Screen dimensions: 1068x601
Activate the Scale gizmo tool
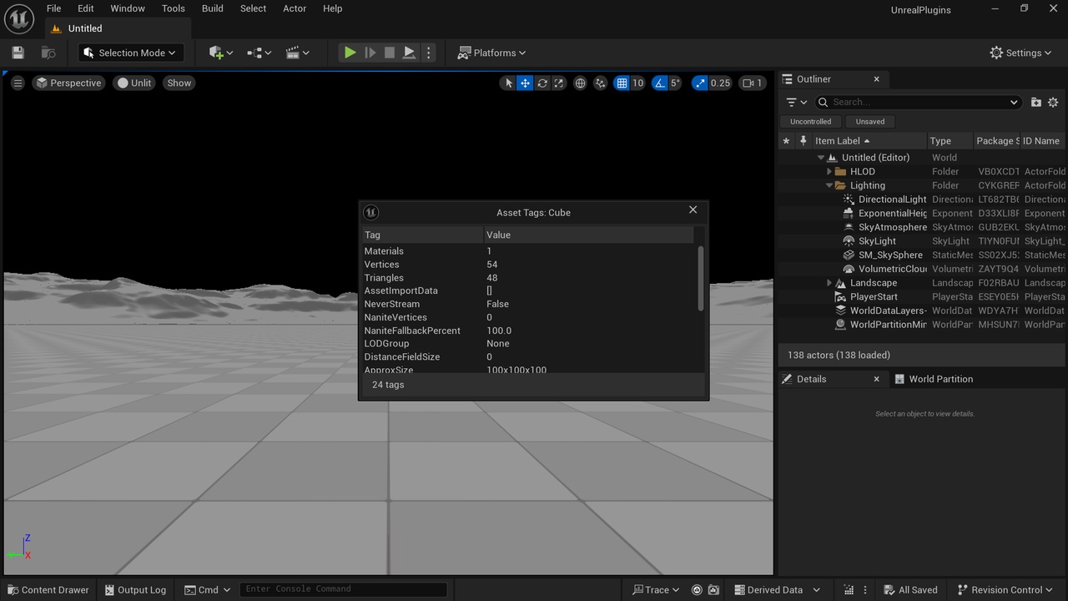559,83
